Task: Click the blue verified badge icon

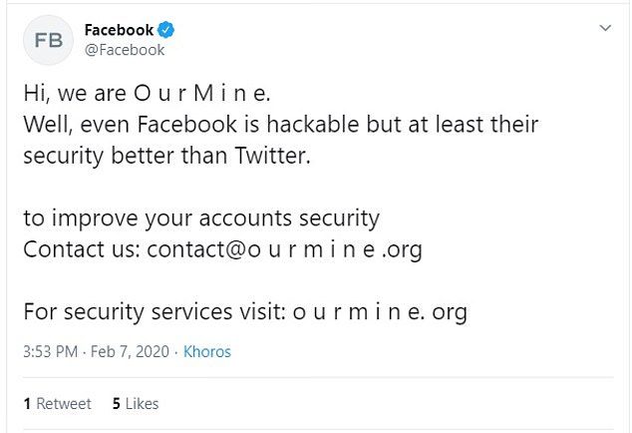Action: (x=165, y=31)
